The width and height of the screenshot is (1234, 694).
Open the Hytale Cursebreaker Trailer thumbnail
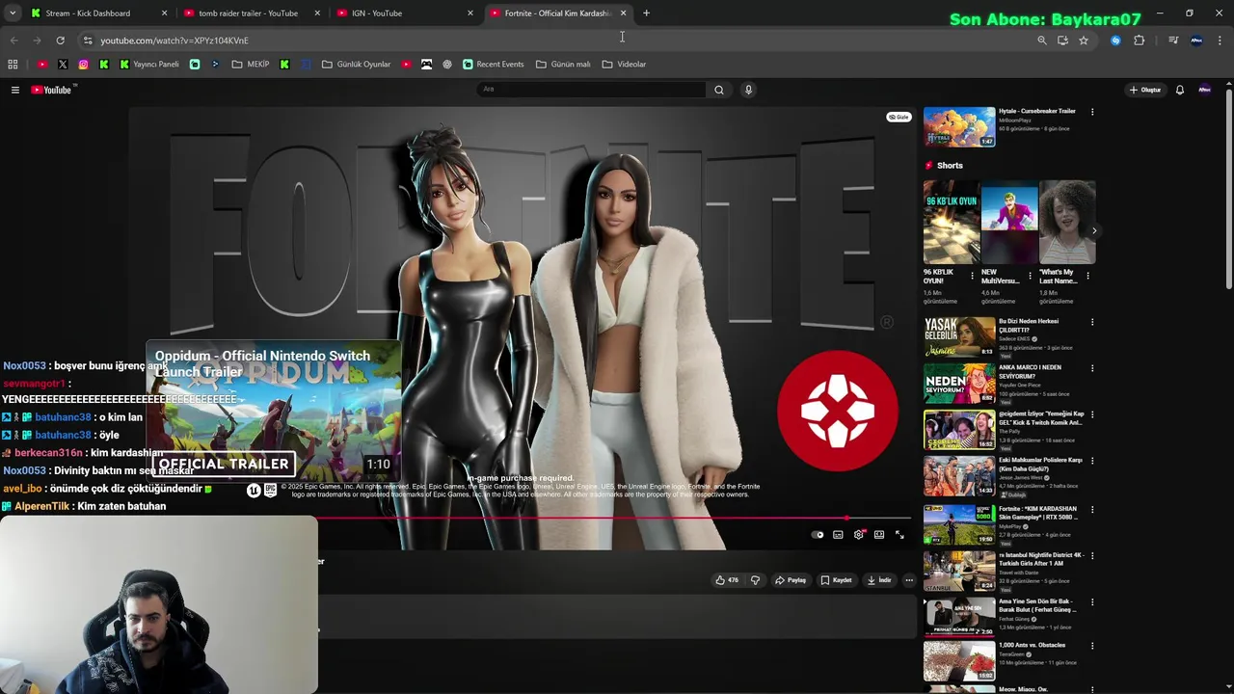[958, 127]
